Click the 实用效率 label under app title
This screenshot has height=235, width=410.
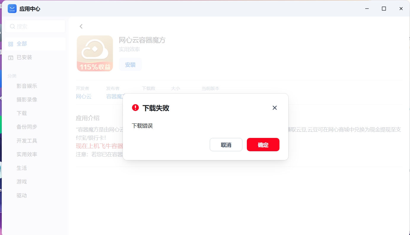129,49
